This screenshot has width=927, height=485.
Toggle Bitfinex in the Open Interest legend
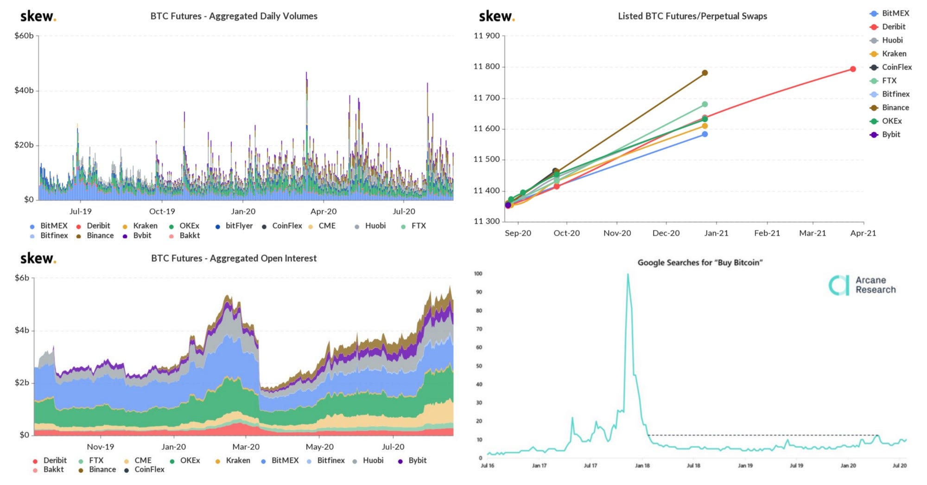(326, 460)
